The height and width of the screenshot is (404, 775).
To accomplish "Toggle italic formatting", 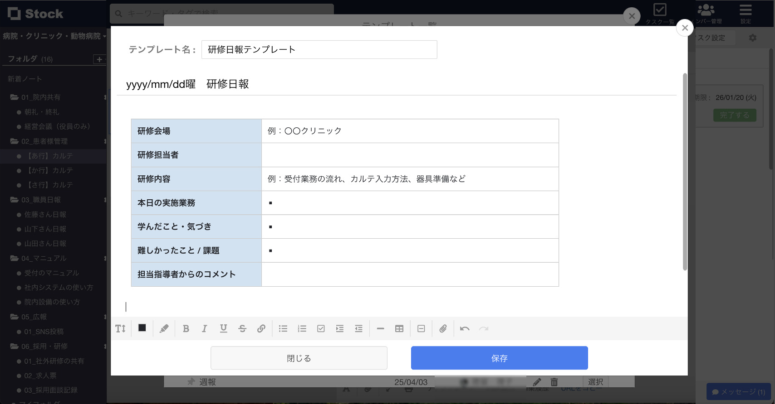I will point(205,329).
